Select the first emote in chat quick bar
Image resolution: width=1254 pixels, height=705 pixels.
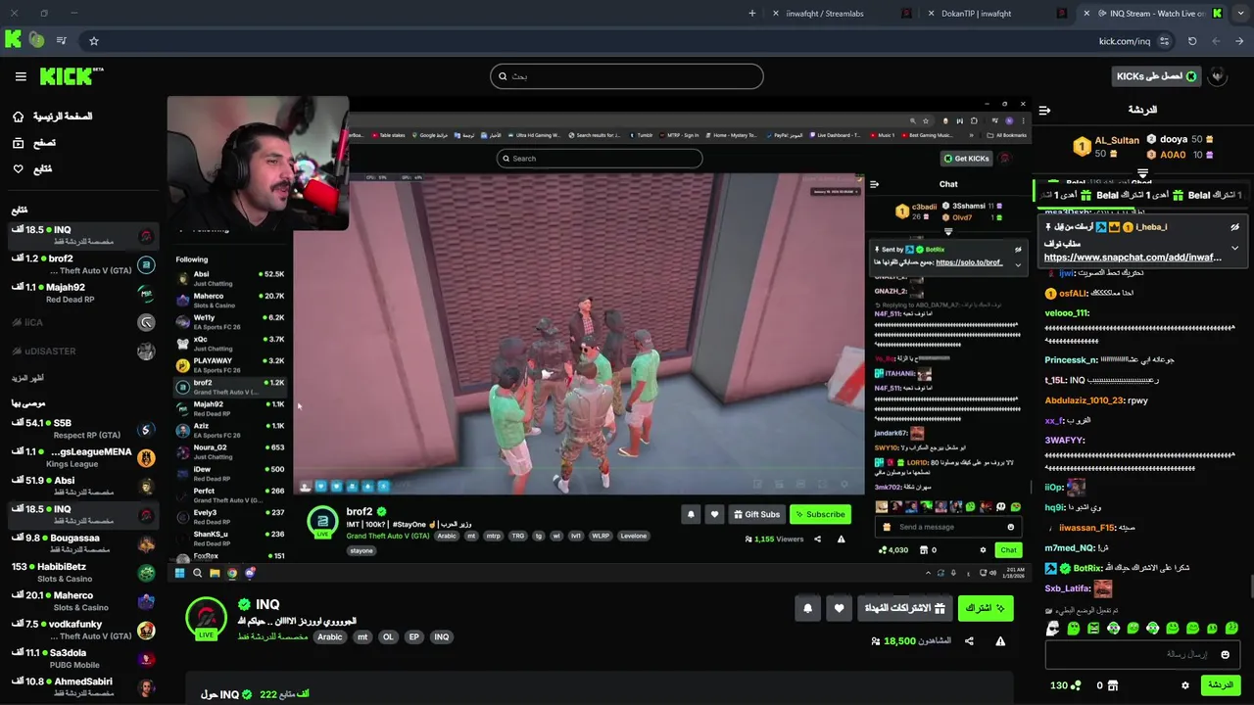click(x=1053, y=629)
